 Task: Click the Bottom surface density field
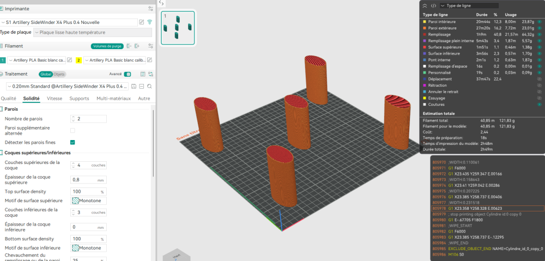tap(89, 239)
